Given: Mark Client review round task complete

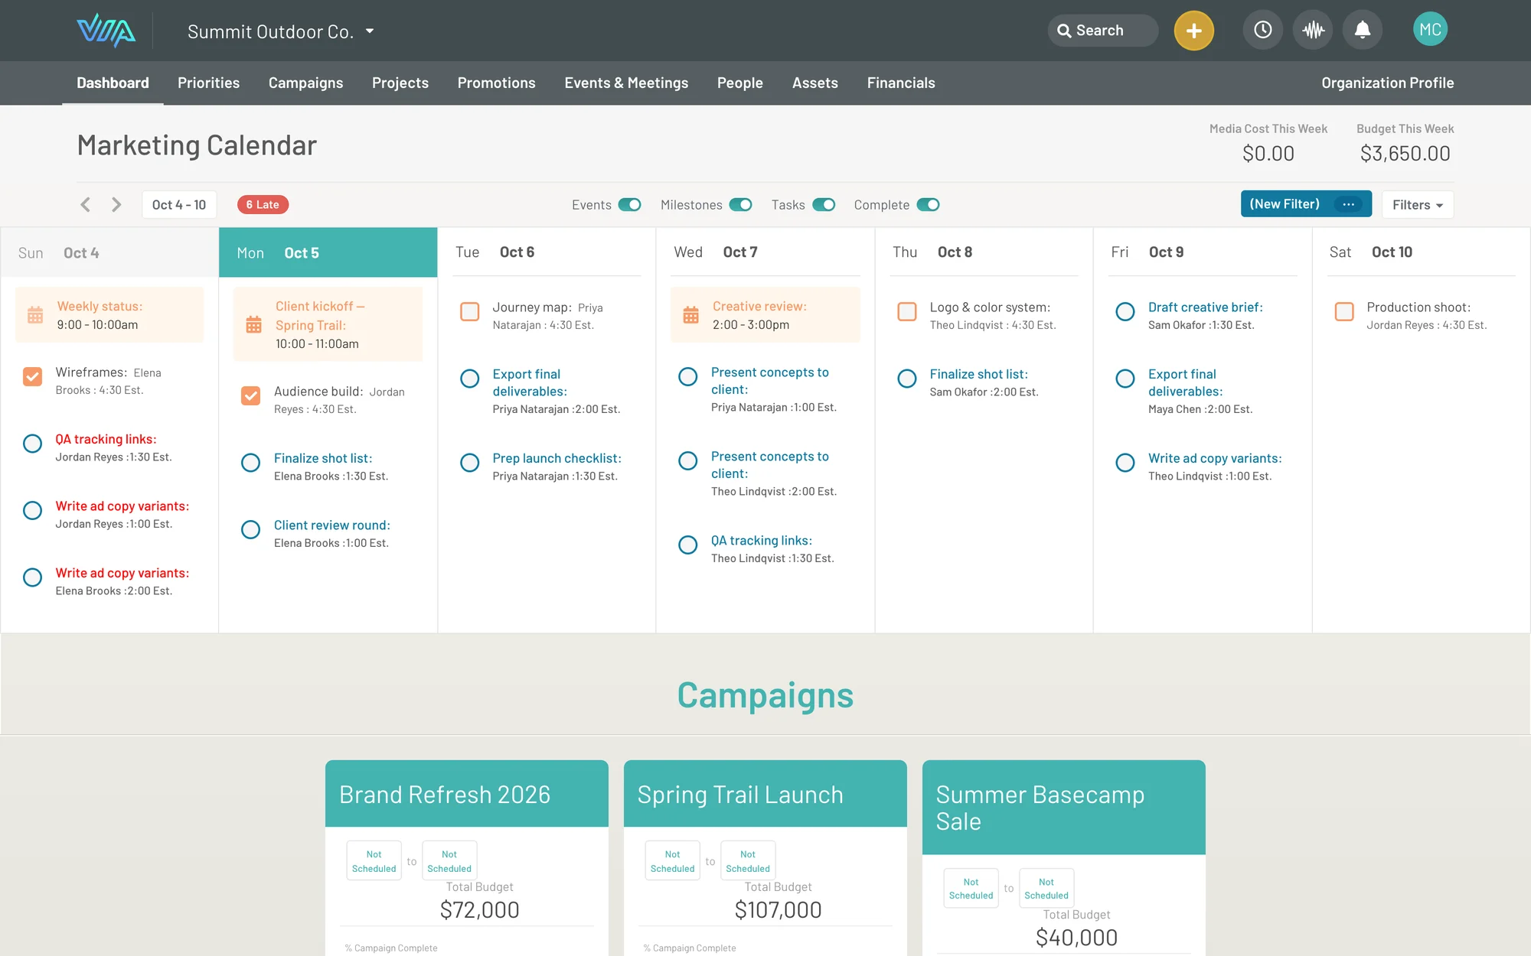Looking at the screenshot, I should 250,529.
